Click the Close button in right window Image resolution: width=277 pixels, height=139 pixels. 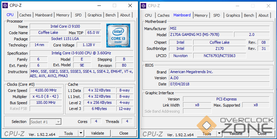pos(262,134)
